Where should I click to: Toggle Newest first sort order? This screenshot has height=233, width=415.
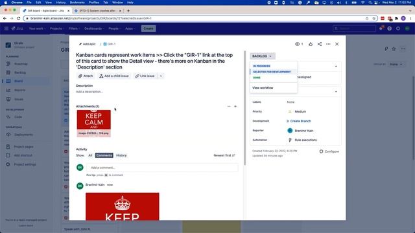224,155
